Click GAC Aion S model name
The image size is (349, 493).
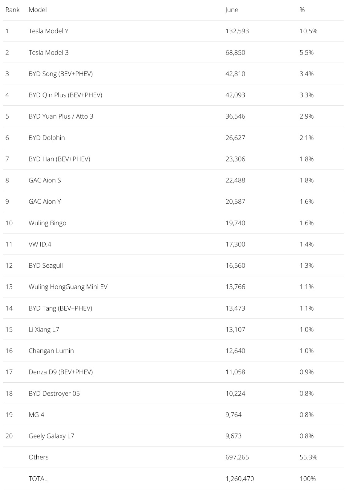(45, 180)
